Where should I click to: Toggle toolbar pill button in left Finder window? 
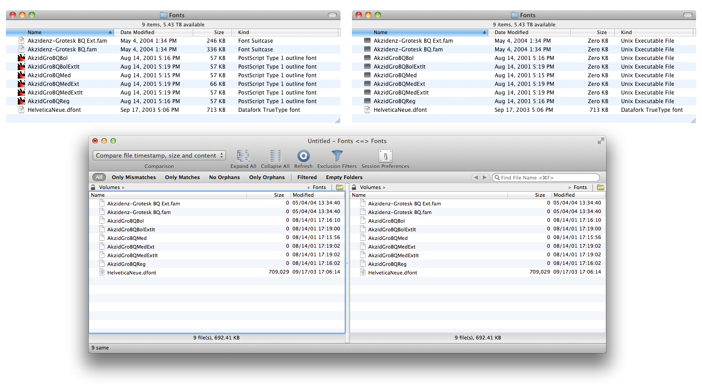click(x=332, y=15)
